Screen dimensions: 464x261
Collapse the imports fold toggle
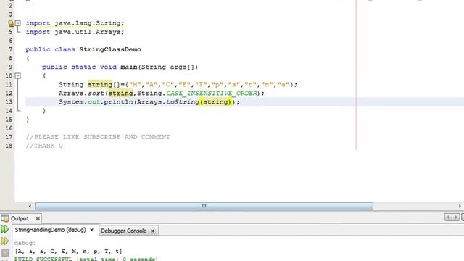tap(18, 22)
